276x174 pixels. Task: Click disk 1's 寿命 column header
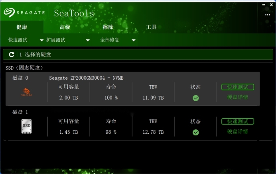(x=111, y=121)
